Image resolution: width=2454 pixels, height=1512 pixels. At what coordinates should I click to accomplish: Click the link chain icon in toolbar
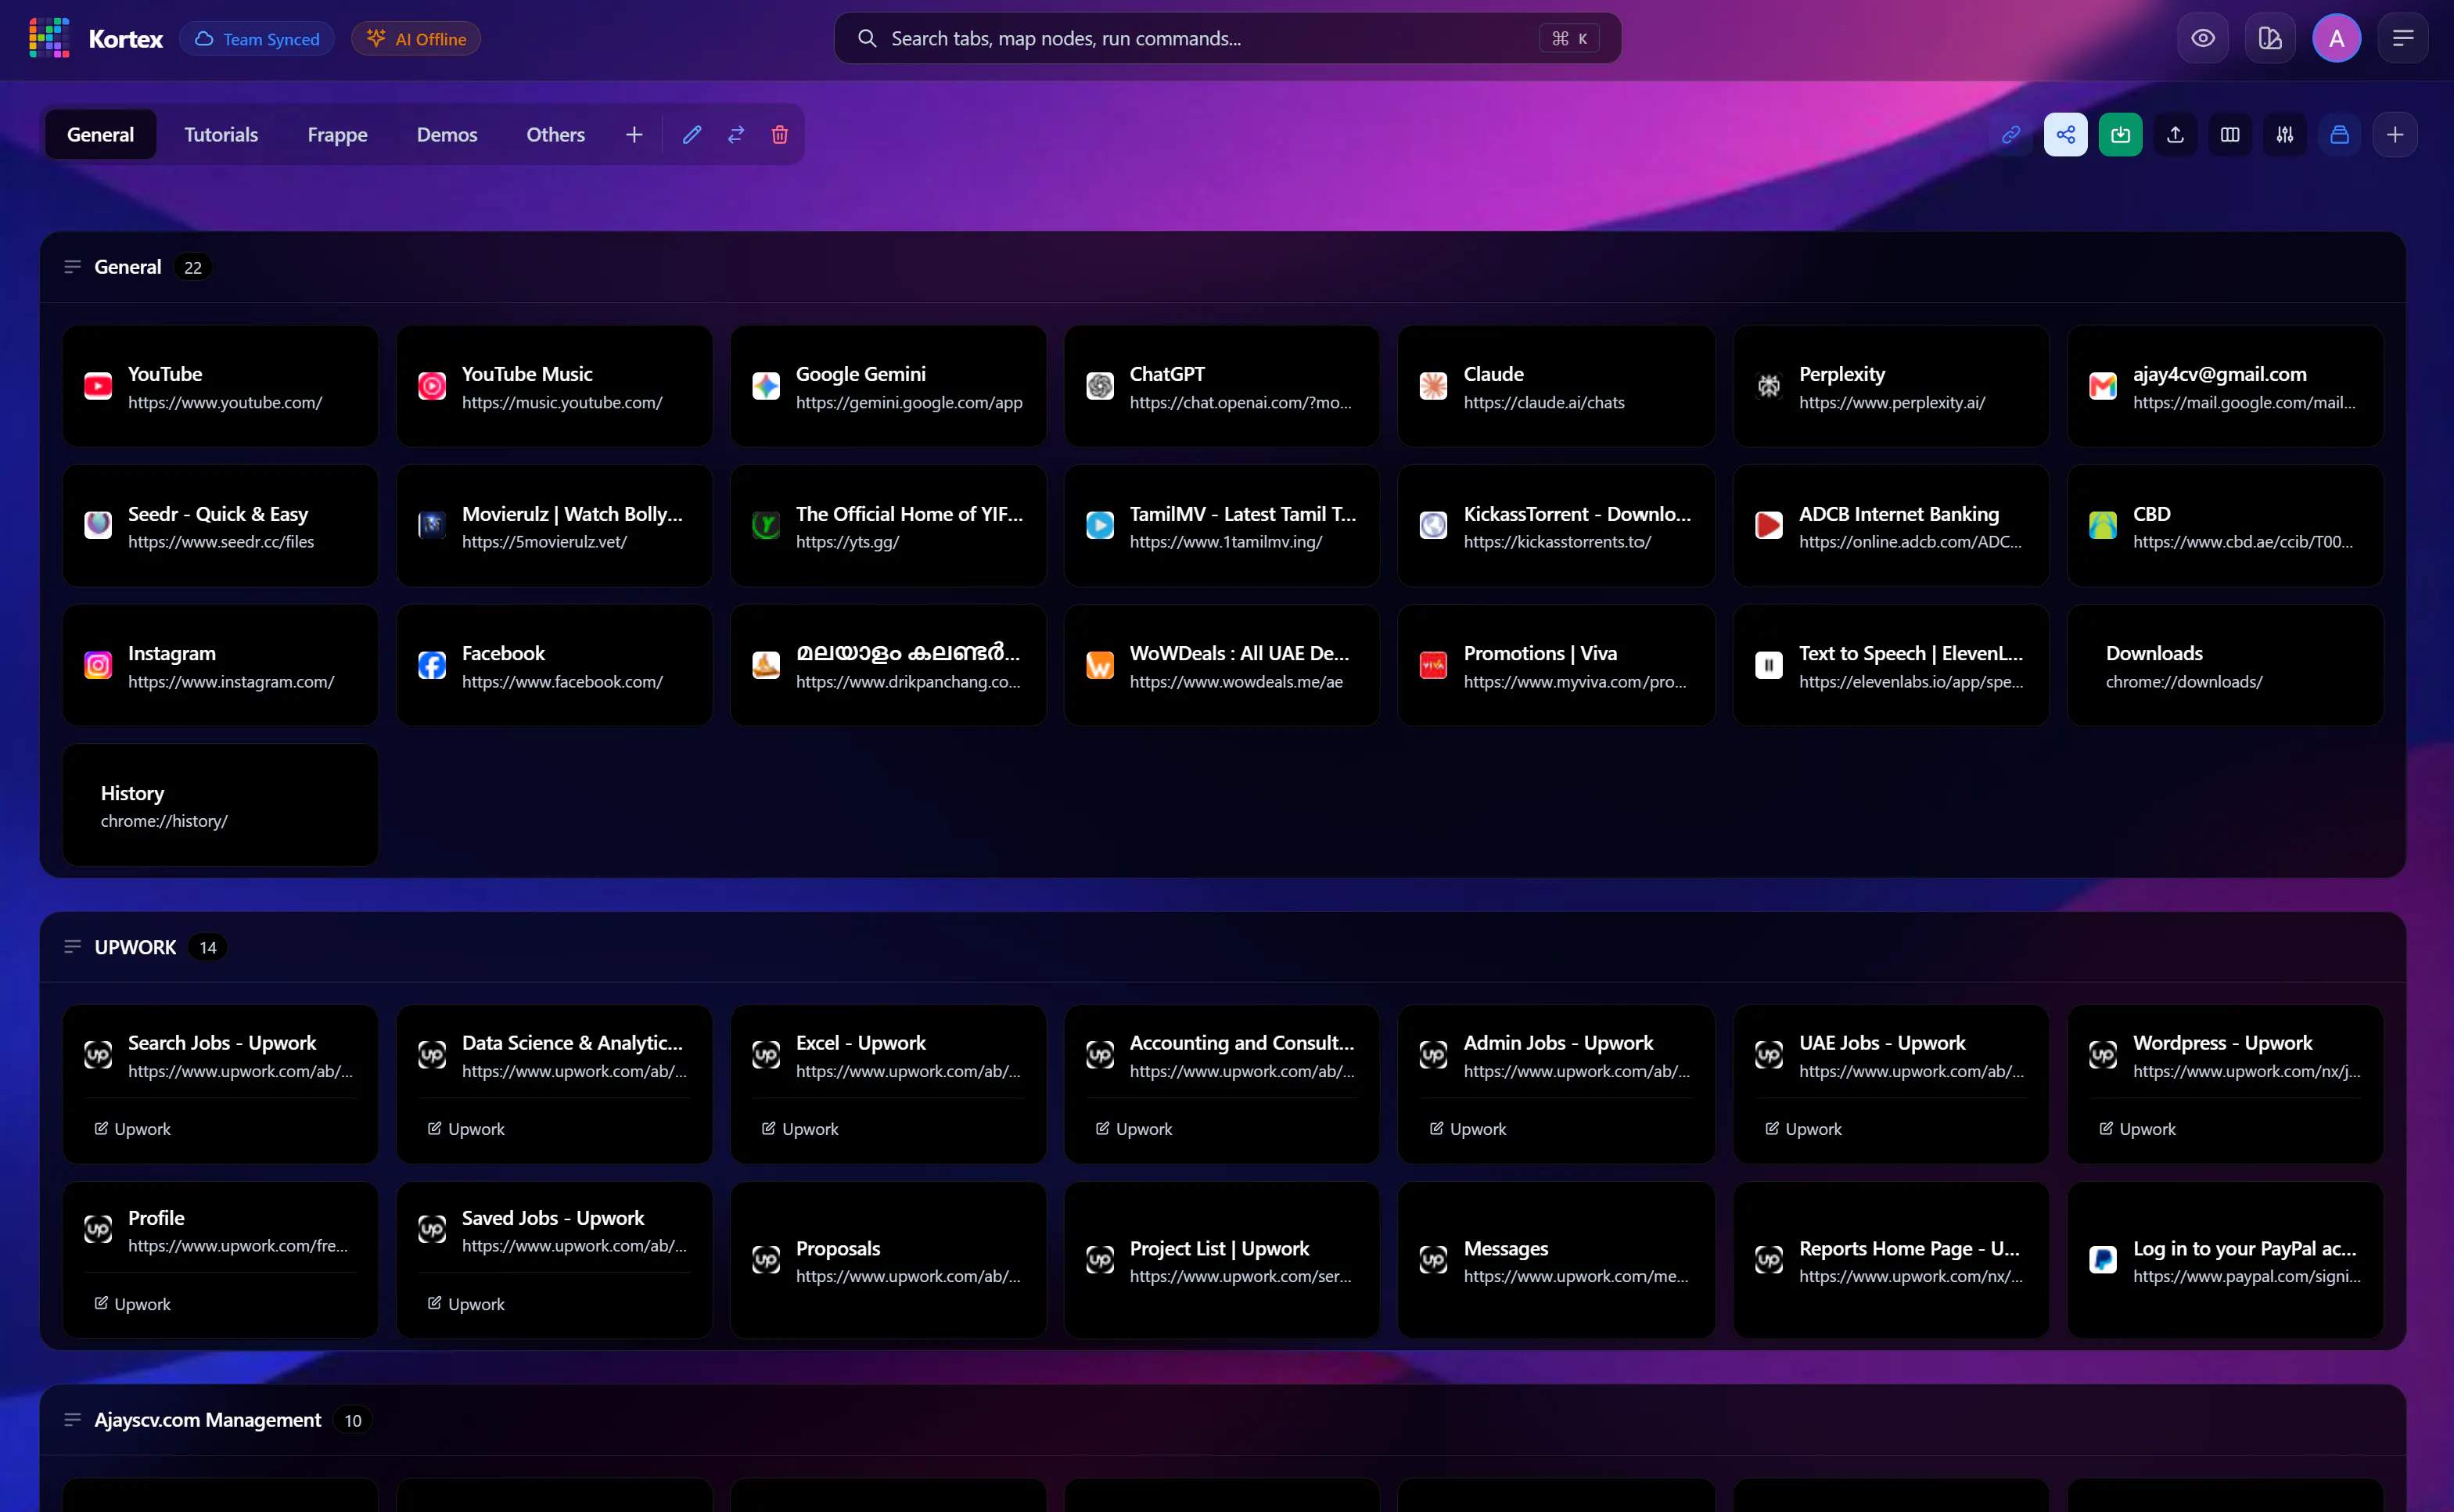pos(2011,135)
